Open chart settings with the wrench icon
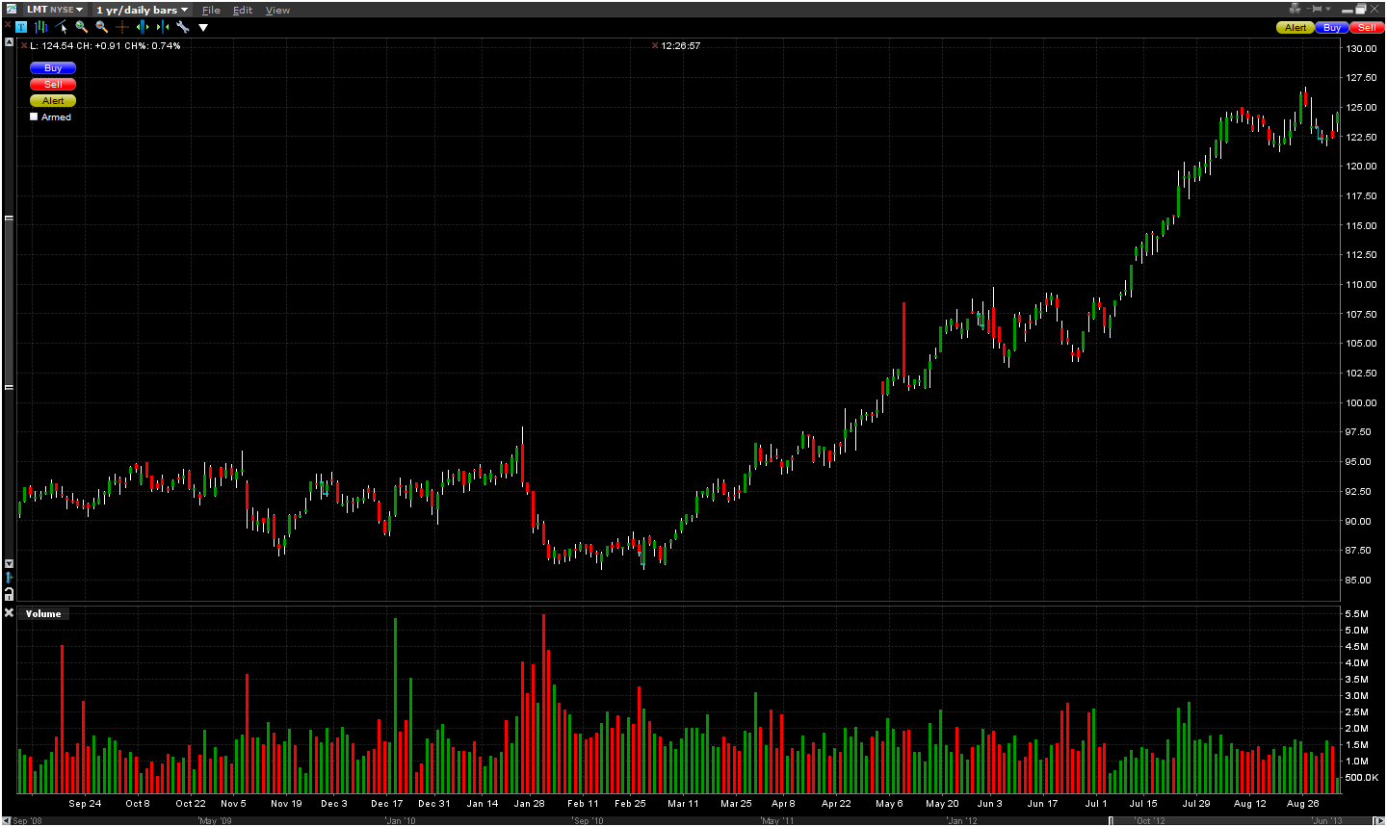1387x827 pixels. coord(182,27)
